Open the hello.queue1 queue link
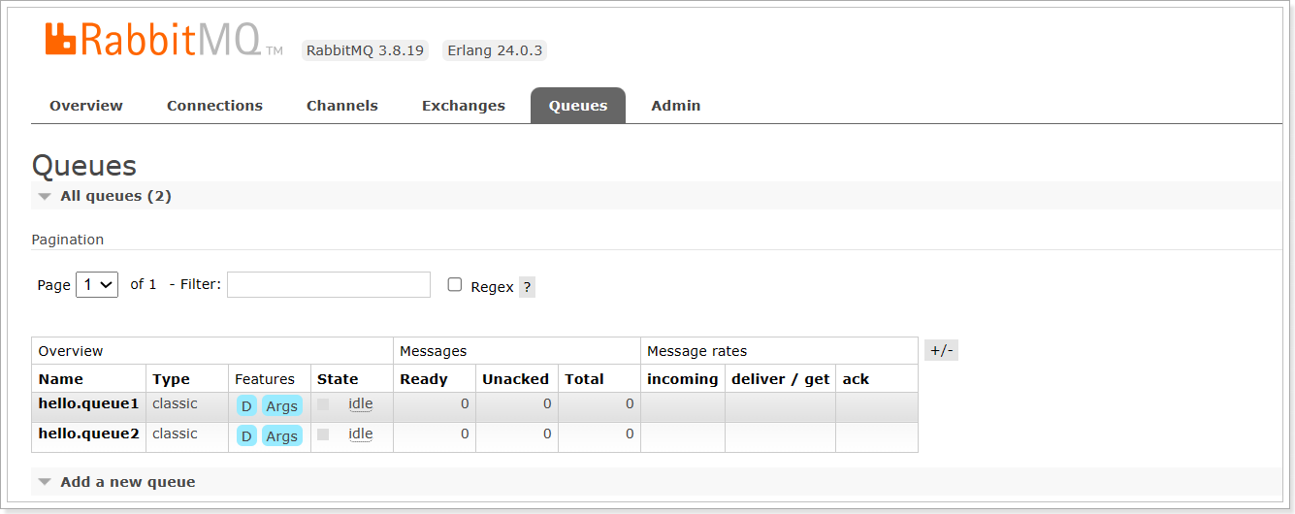Screen dimensions: 1295x514 pyautogui.click(x=89, y=404)
